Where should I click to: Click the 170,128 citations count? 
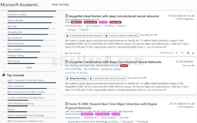click(181, 16)
